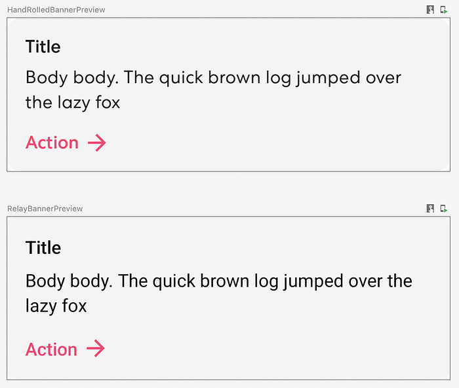Click the pink arrow in hand-rolled banner
Screen dimensions: 459x388
click(x=96, y=143)
